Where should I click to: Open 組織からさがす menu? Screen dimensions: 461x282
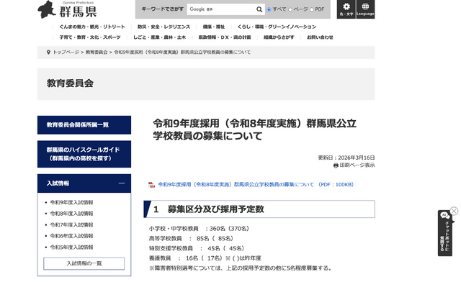(279, 37)
